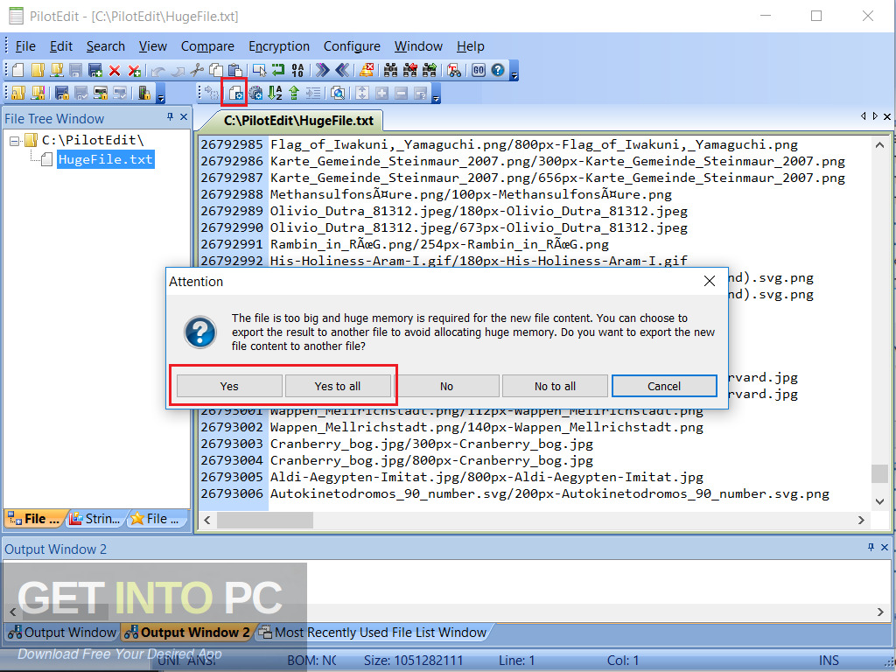Click the Copy icon
Viewport: 896px width, 672px height.
(x=215, y=70)
